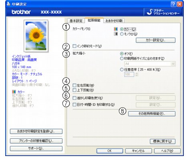Screen dimensions: 189x160
Task: Click the brother logo in header
Action: pos(21,12)
